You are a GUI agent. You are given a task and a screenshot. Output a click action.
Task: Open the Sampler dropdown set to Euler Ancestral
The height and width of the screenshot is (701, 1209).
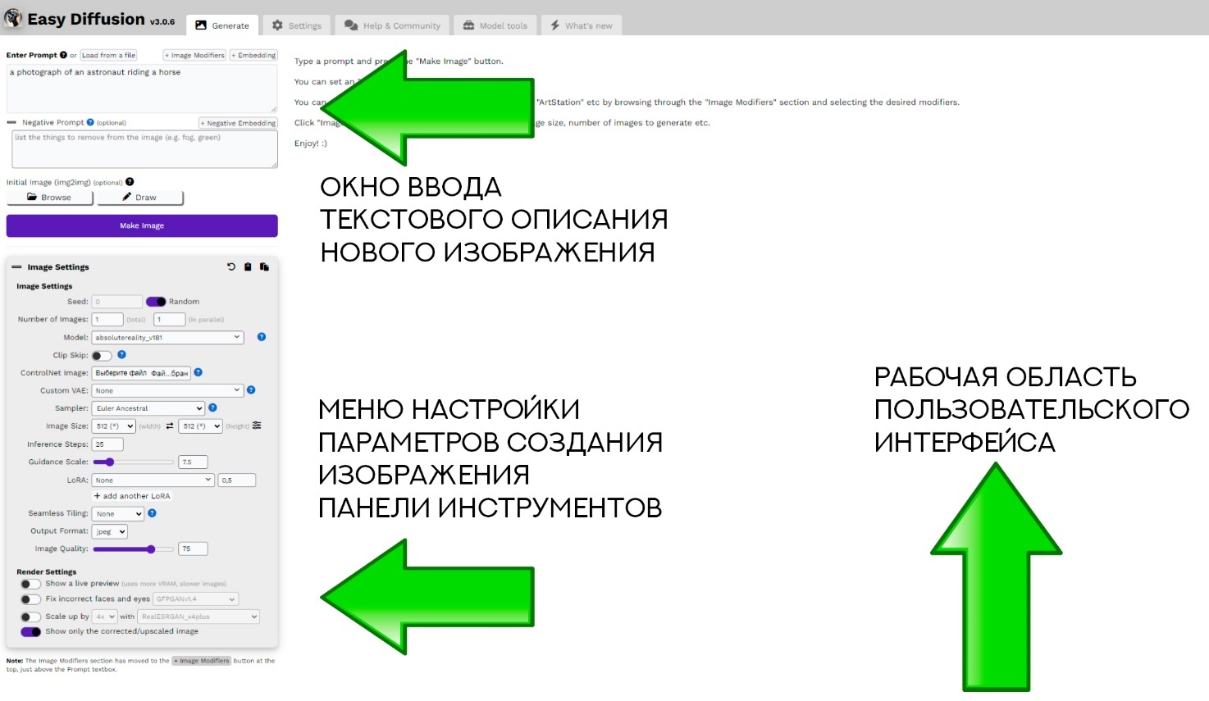click(x=148, y=408)
